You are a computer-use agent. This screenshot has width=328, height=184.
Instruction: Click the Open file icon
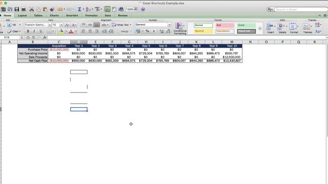pyautogui.click(x=10, y=9)
